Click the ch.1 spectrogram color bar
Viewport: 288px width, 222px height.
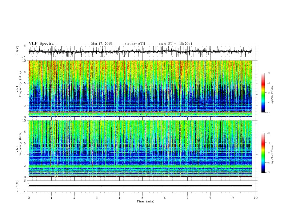coord(263,93)
